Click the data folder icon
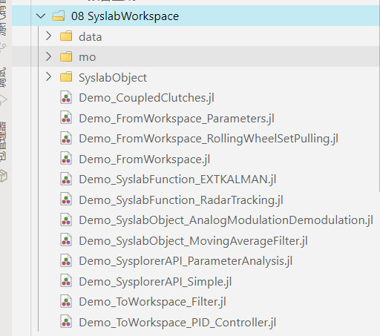 pos(66,36)
